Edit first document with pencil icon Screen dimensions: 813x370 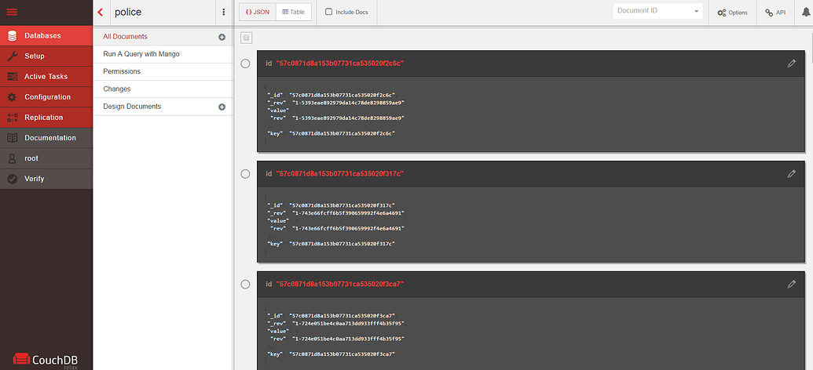click(791, 63)
